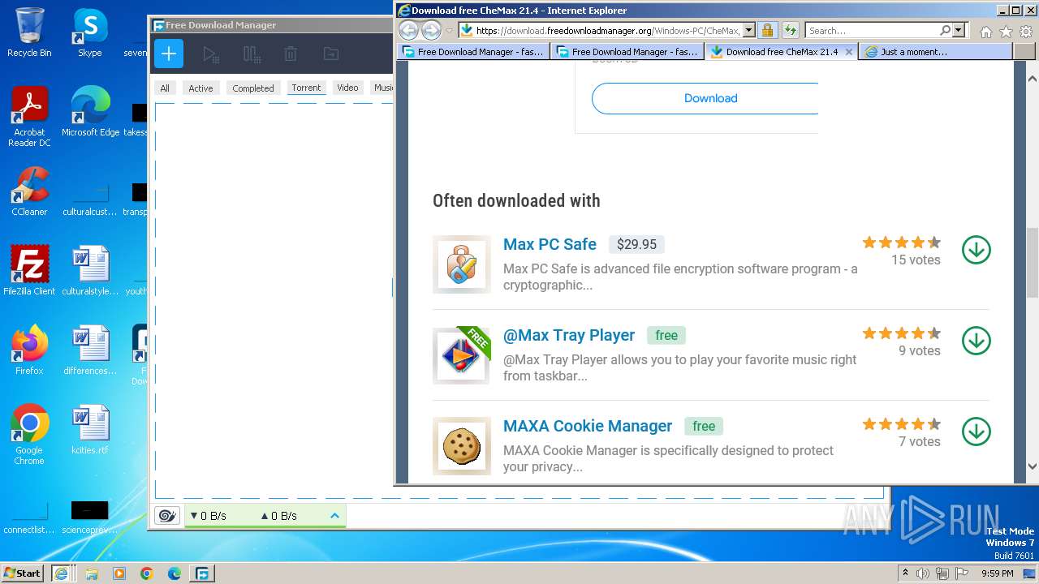Open Windows Explorer from taskbar

[92, 573]
